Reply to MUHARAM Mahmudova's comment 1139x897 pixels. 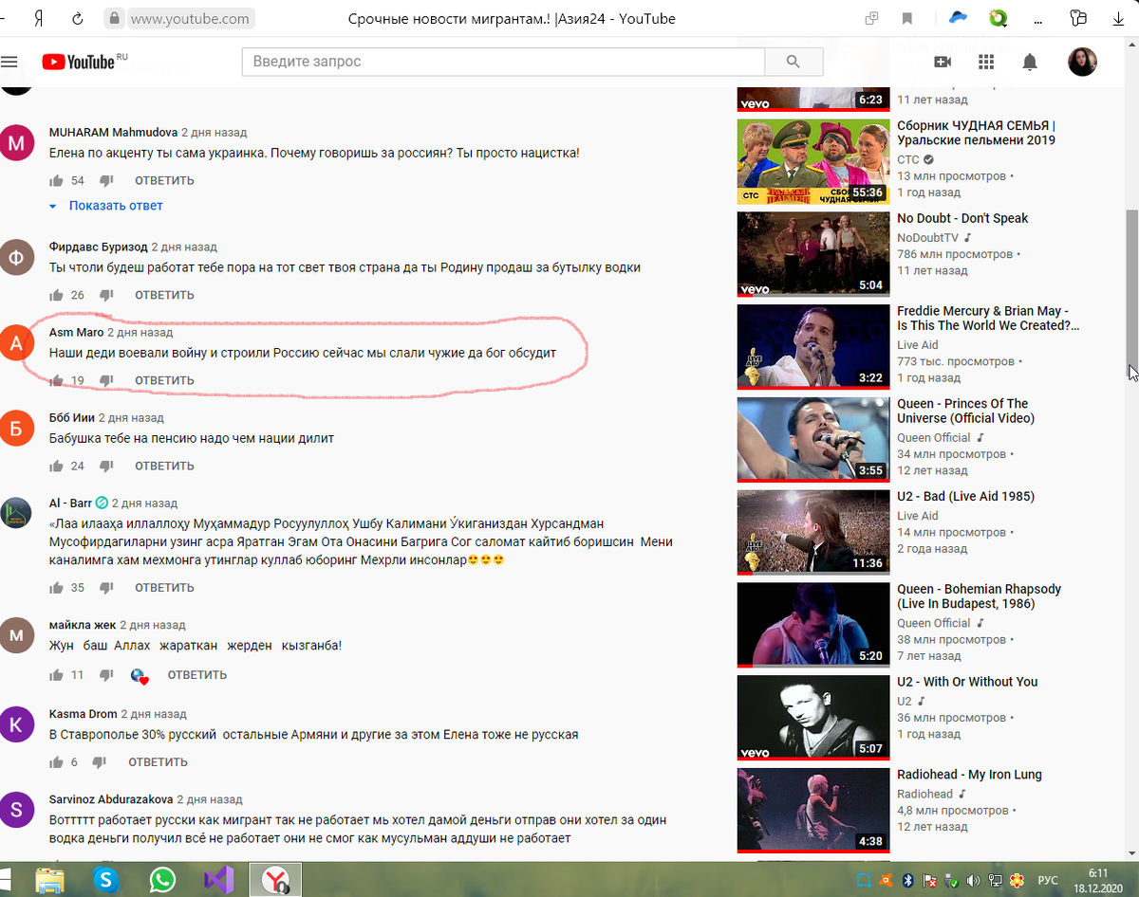164,180
